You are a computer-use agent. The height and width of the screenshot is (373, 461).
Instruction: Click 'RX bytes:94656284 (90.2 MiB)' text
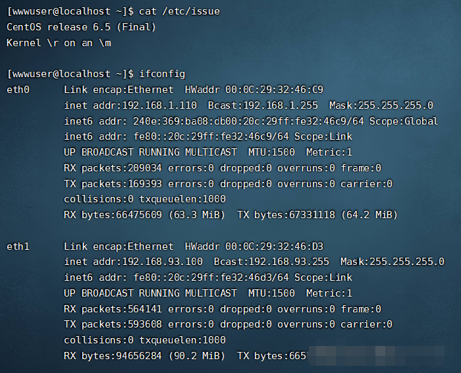click(x=144, y=356)
